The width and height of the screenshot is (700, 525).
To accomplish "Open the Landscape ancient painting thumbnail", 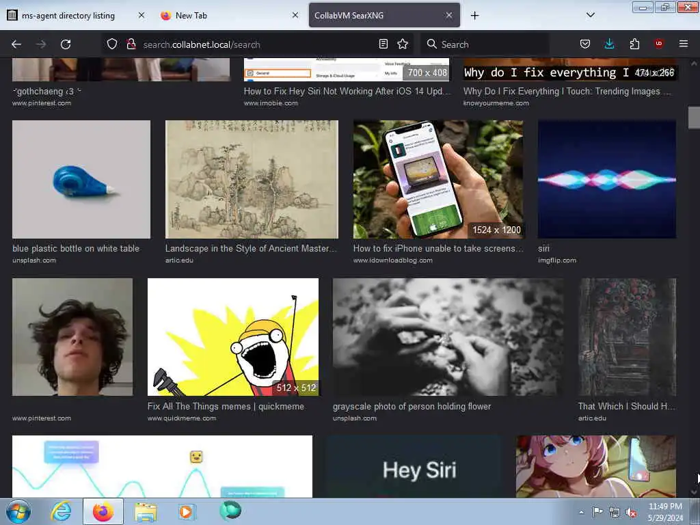I will coord(252,180).
